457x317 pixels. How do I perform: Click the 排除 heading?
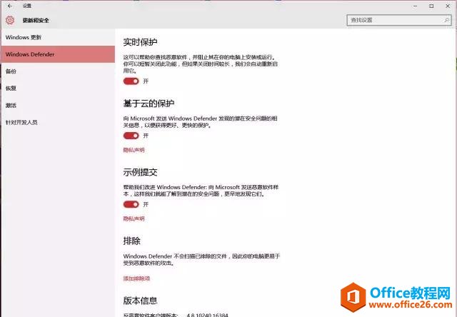tap(131, 241)
